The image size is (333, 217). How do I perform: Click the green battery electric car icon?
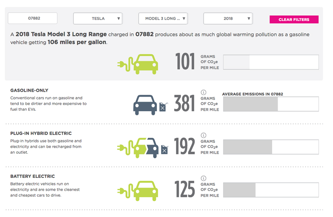tap(137, 191)
